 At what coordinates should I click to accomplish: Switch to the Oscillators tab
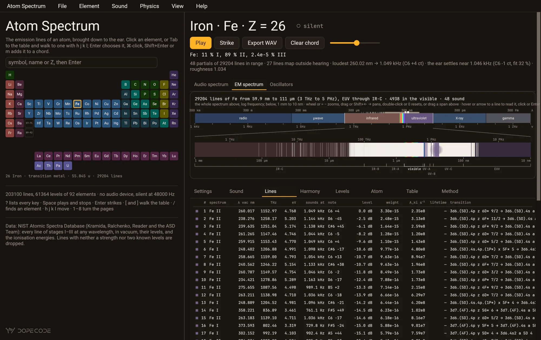click(x=281, y=84)
